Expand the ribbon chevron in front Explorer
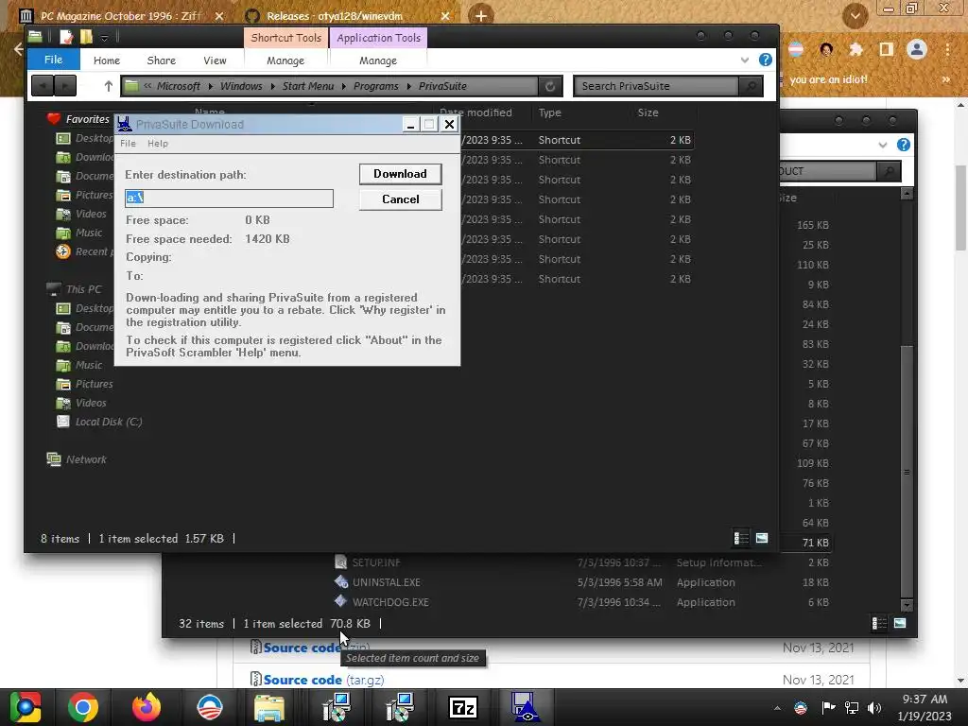968x726 pixels. [x=745, y=60]
